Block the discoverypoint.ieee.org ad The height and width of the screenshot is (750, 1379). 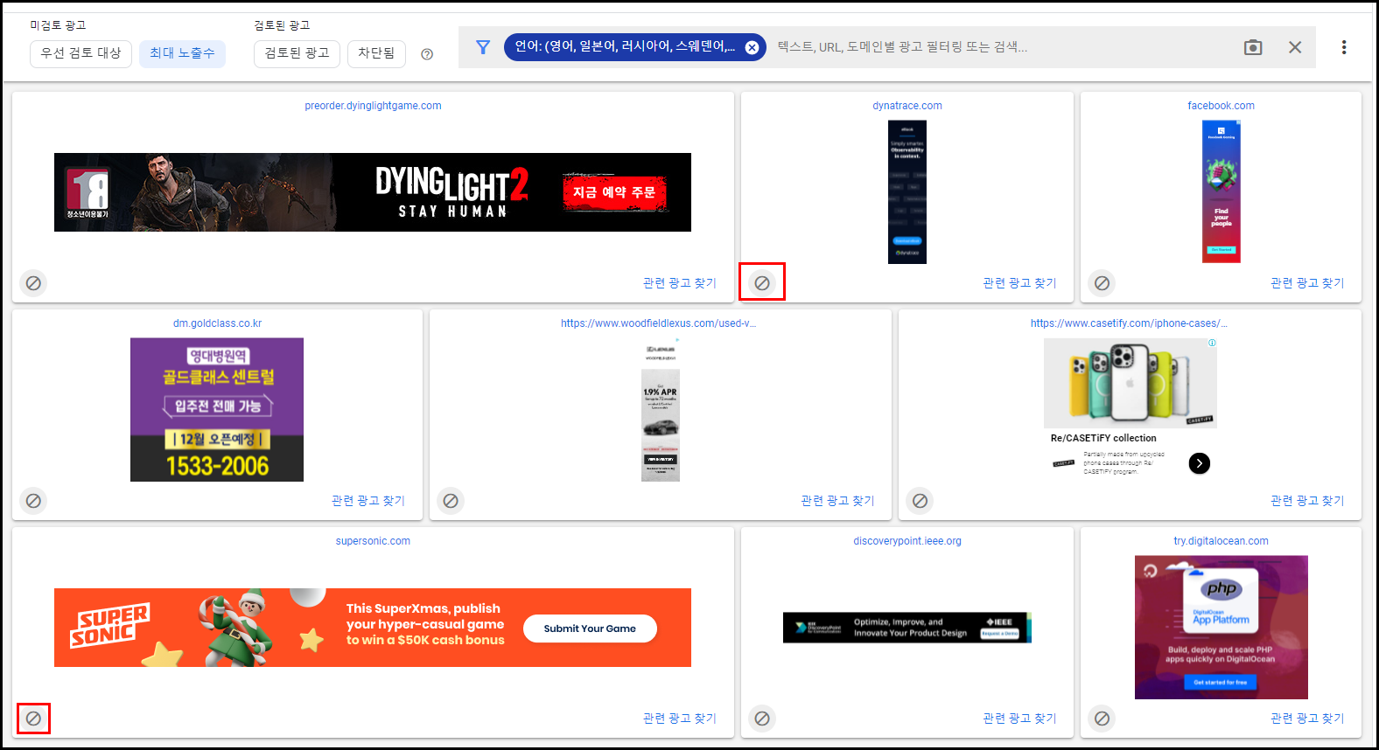click(762, 719)
